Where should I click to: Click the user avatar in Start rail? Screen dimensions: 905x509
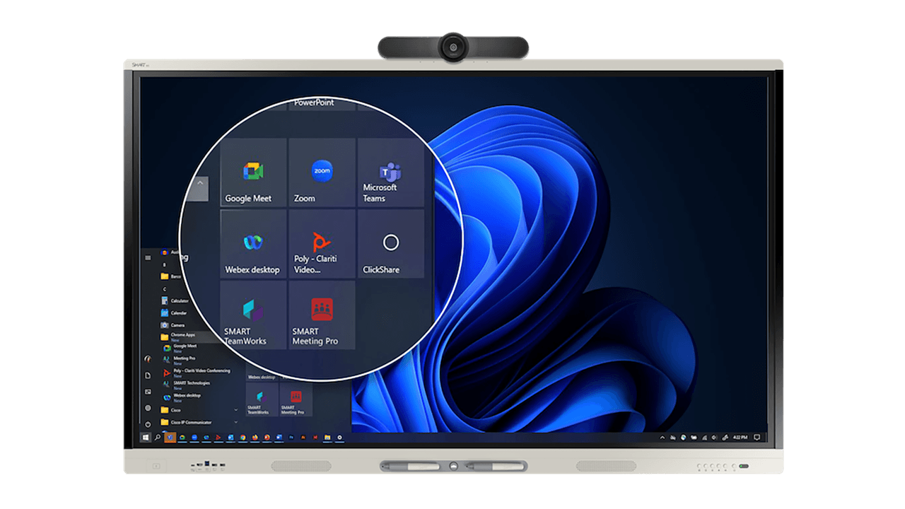tap(148, 359)
